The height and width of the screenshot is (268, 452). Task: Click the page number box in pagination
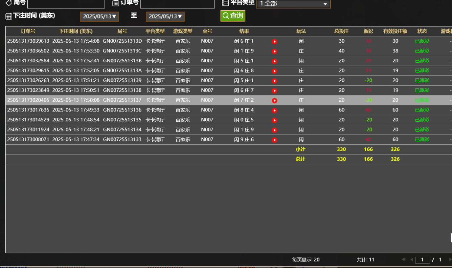click(x=422, y=260)
